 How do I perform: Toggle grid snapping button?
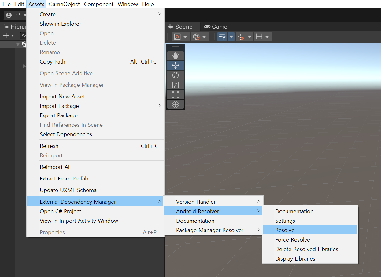tap(241, 37)
